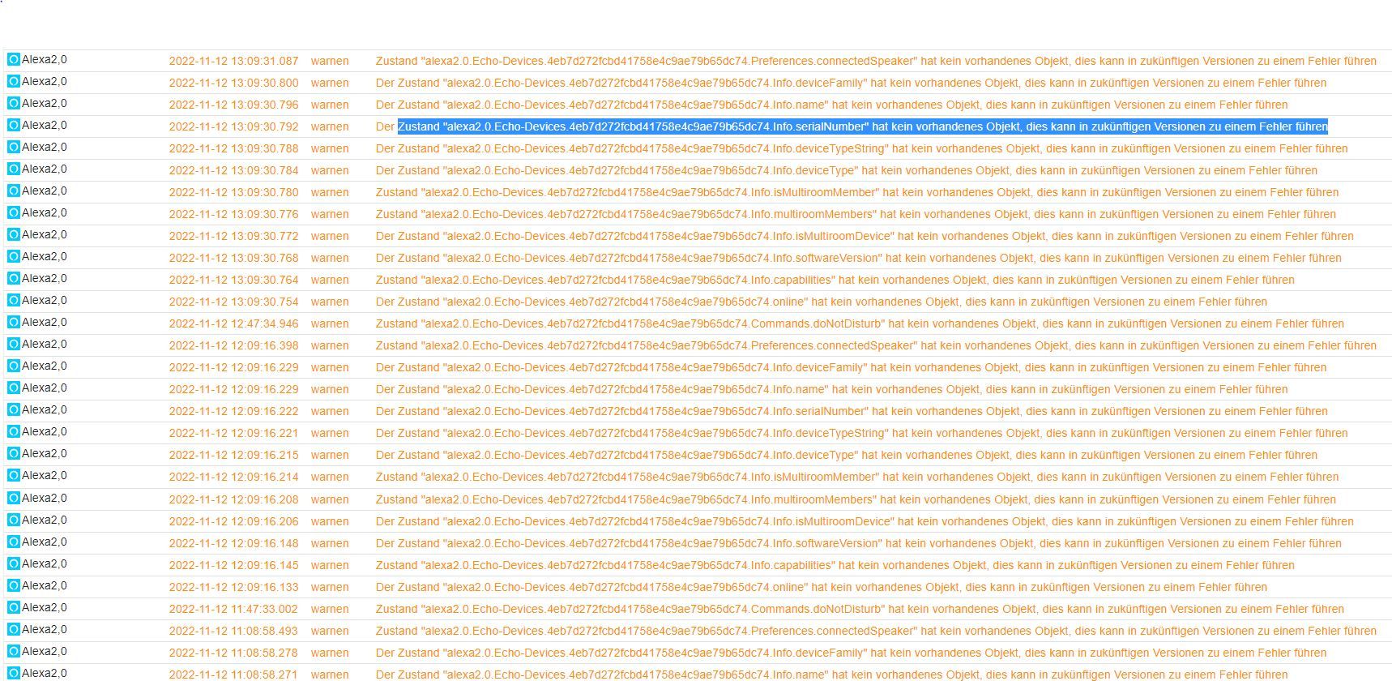Click the adapter icon of the 13:09:30.768 entry
The height and width of the screenshot is (681, 1392).
(x=14, y=256)
